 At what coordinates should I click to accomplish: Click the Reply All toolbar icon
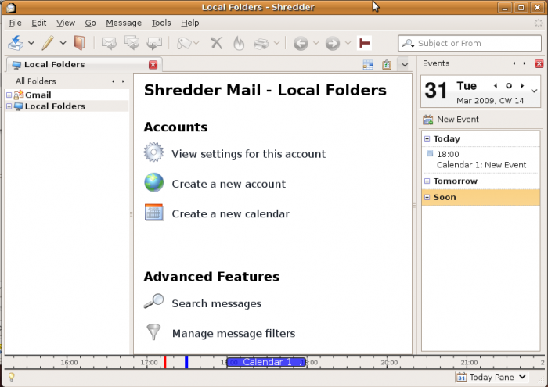[132, 43]
